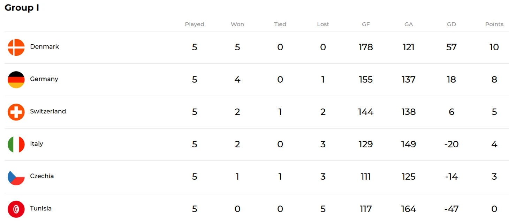Open the Tunisia team name
Viewport: 509px width, 223px height.
click(41, 209)
